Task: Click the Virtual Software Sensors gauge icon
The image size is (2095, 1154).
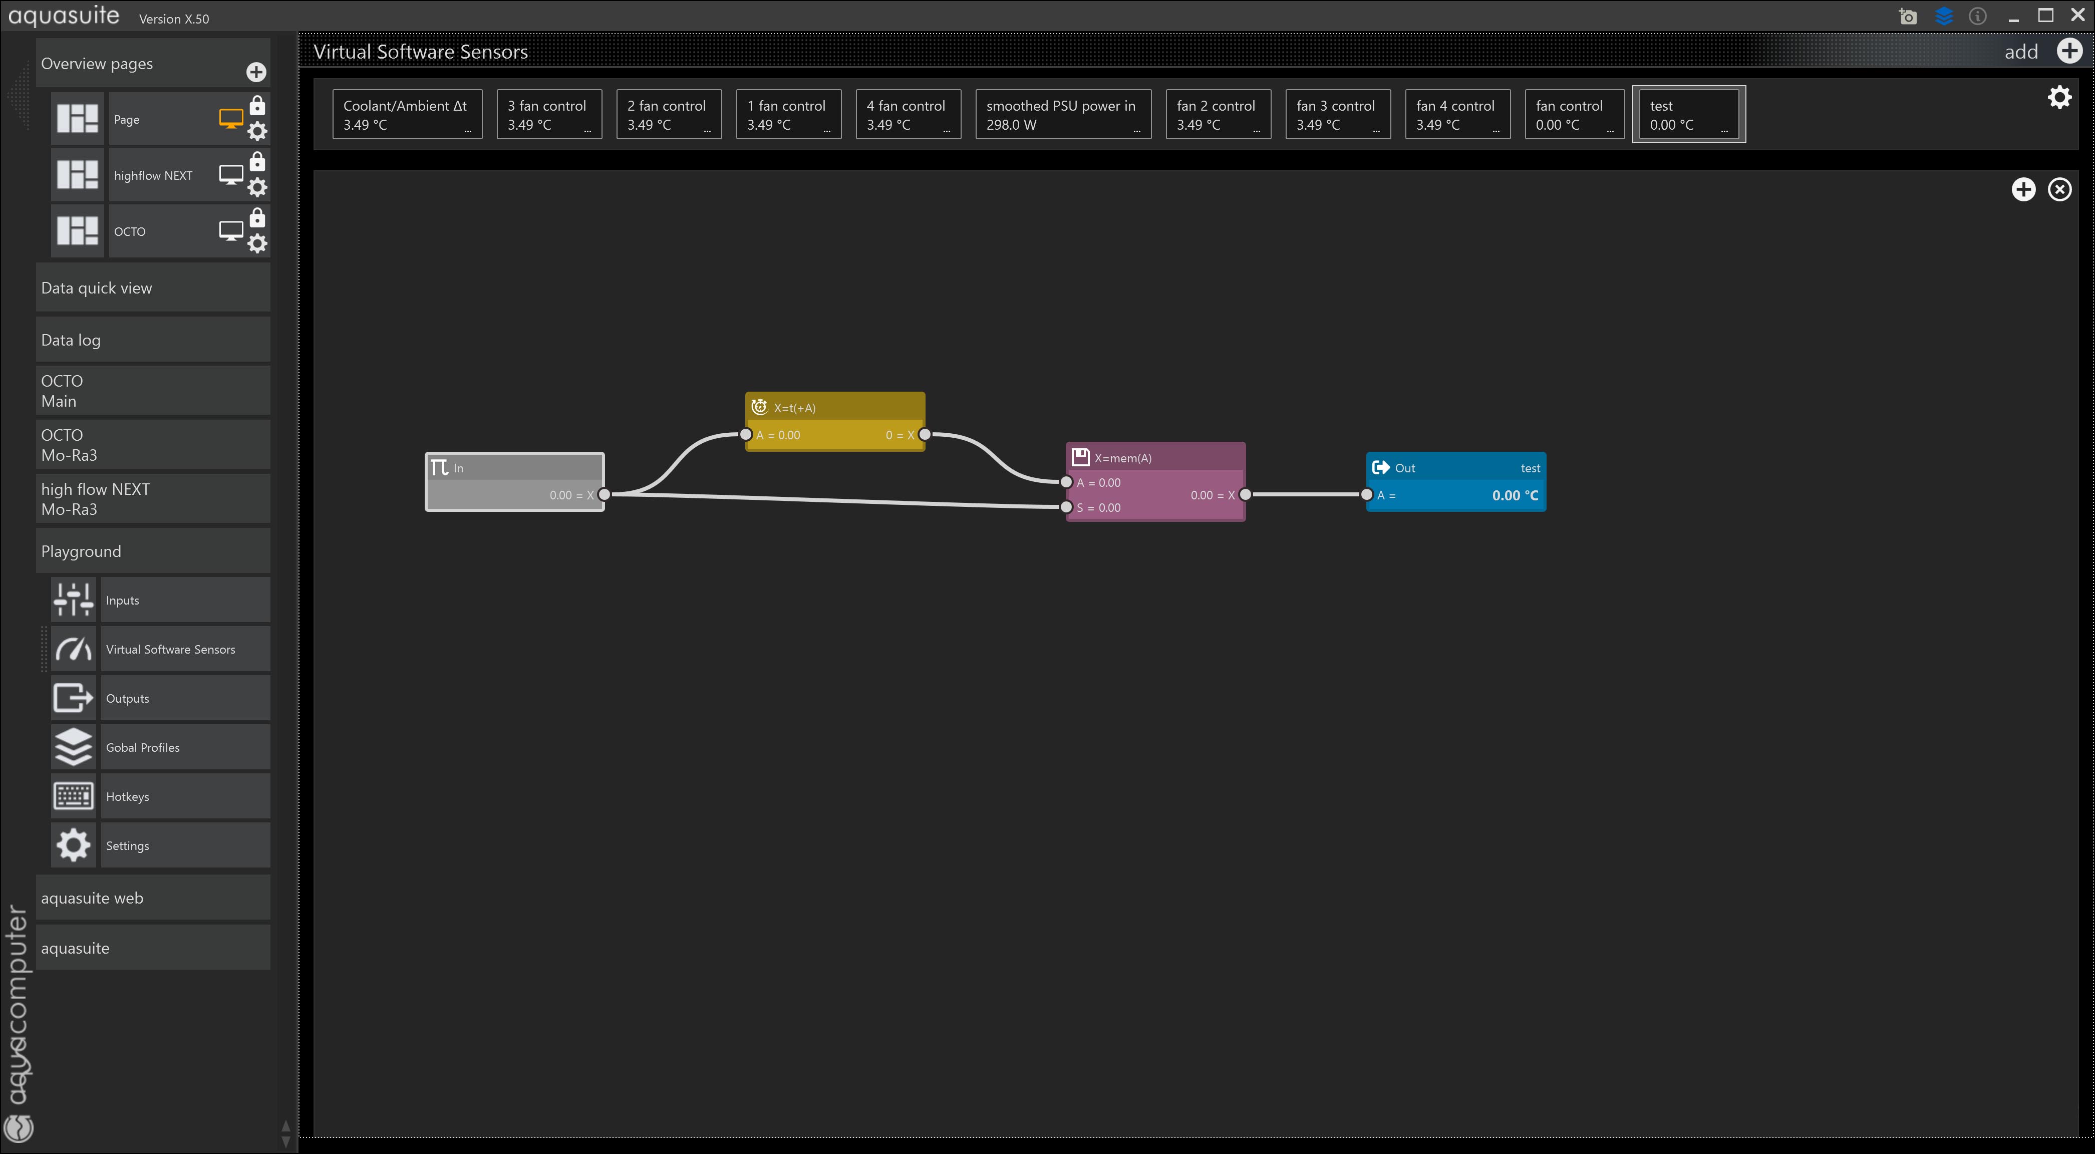Action: click(73, 649)
